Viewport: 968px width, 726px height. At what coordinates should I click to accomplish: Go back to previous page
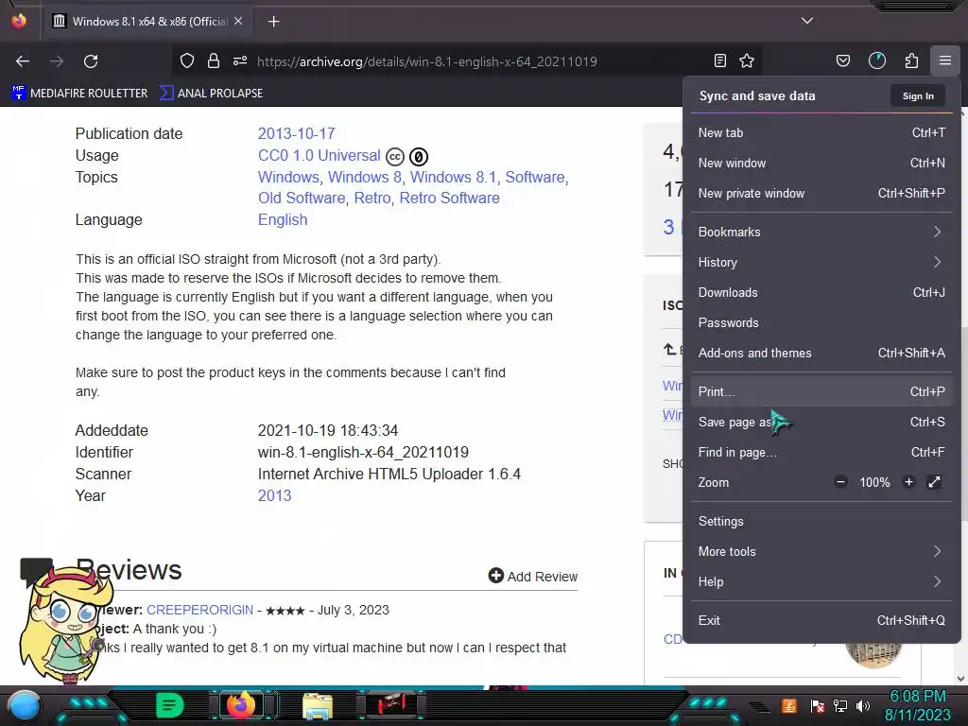[23, 61]
